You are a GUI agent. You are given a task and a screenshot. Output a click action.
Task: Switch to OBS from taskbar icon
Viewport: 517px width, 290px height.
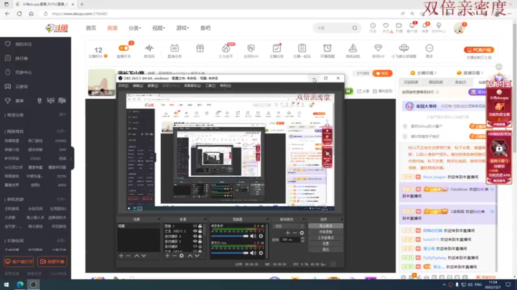pyautogui.click(x=34, y=284)
